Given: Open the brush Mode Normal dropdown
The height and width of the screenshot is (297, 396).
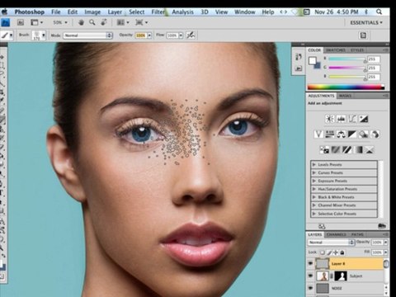Looking at the screenshot, I should pyautogui.click(x=87, y=35).
